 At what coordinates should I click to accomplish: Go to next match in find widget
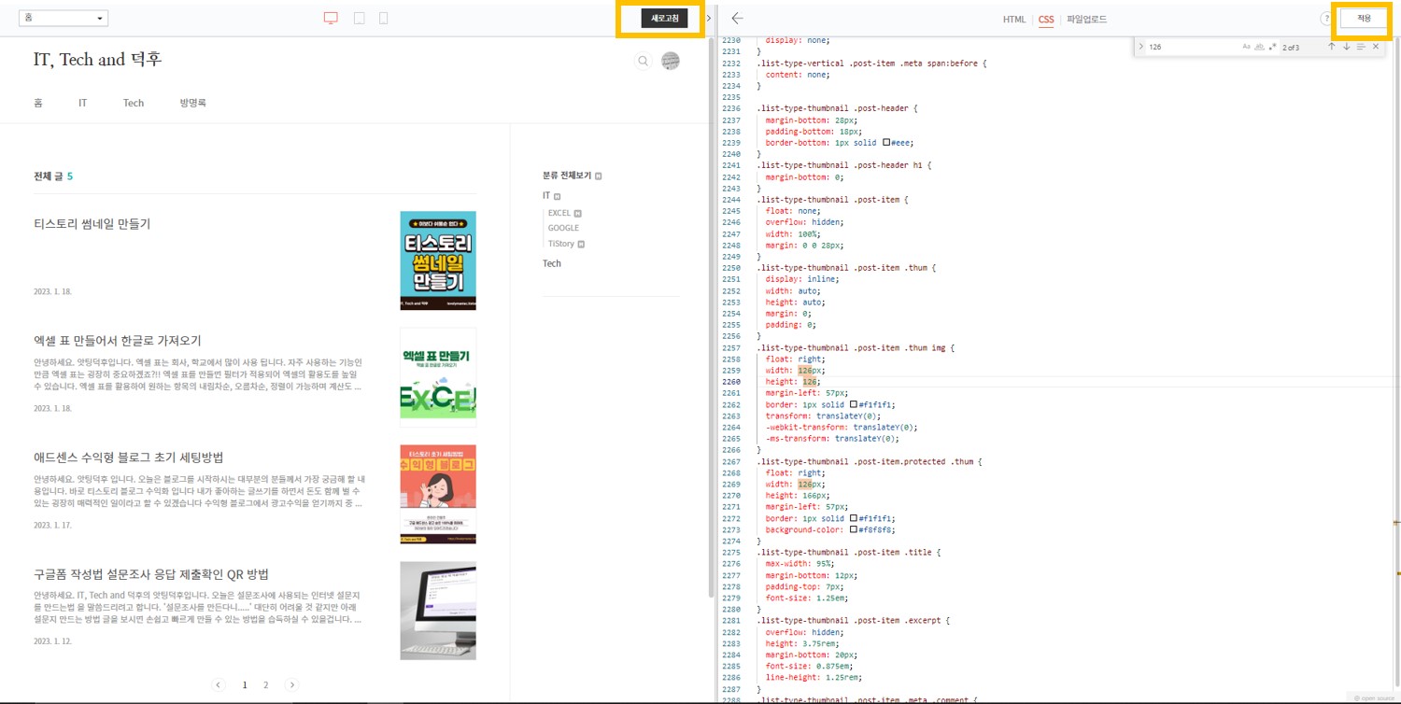[1346, 47]
